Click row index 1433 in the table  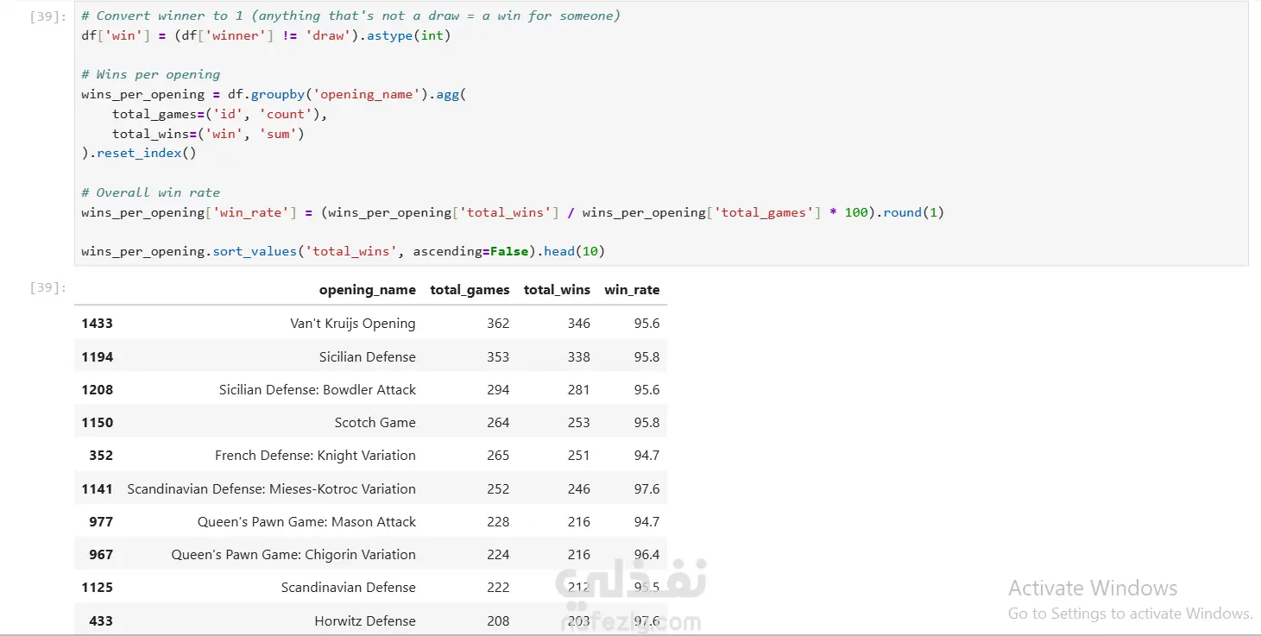(97, 324)
